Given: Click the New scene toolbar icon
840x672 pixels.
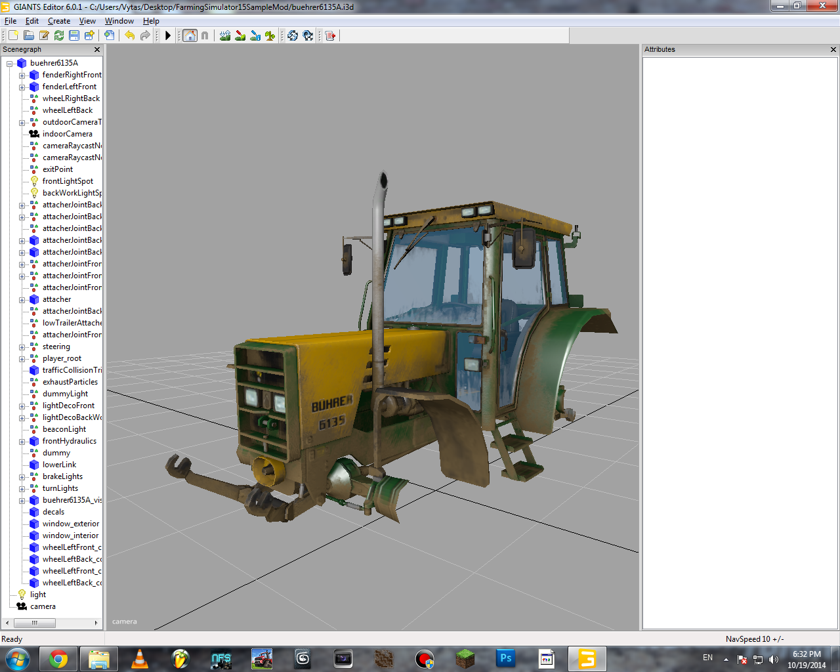Looking at the screenshot, I should point(13,35).
